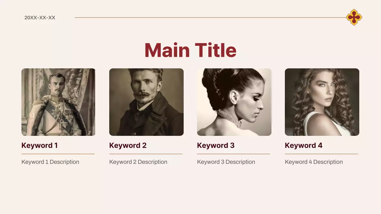This screenshot has height=214, width=381.
Task: Select the Main Title heading
Action: [x=190, y=50]
